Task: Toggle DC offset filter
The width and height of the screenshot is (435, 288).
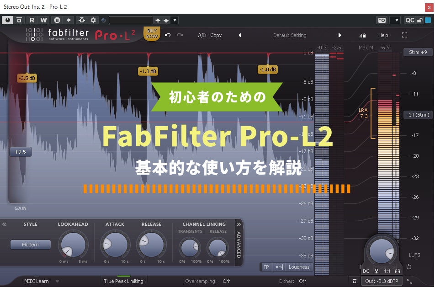Action: tap(366, 271)
